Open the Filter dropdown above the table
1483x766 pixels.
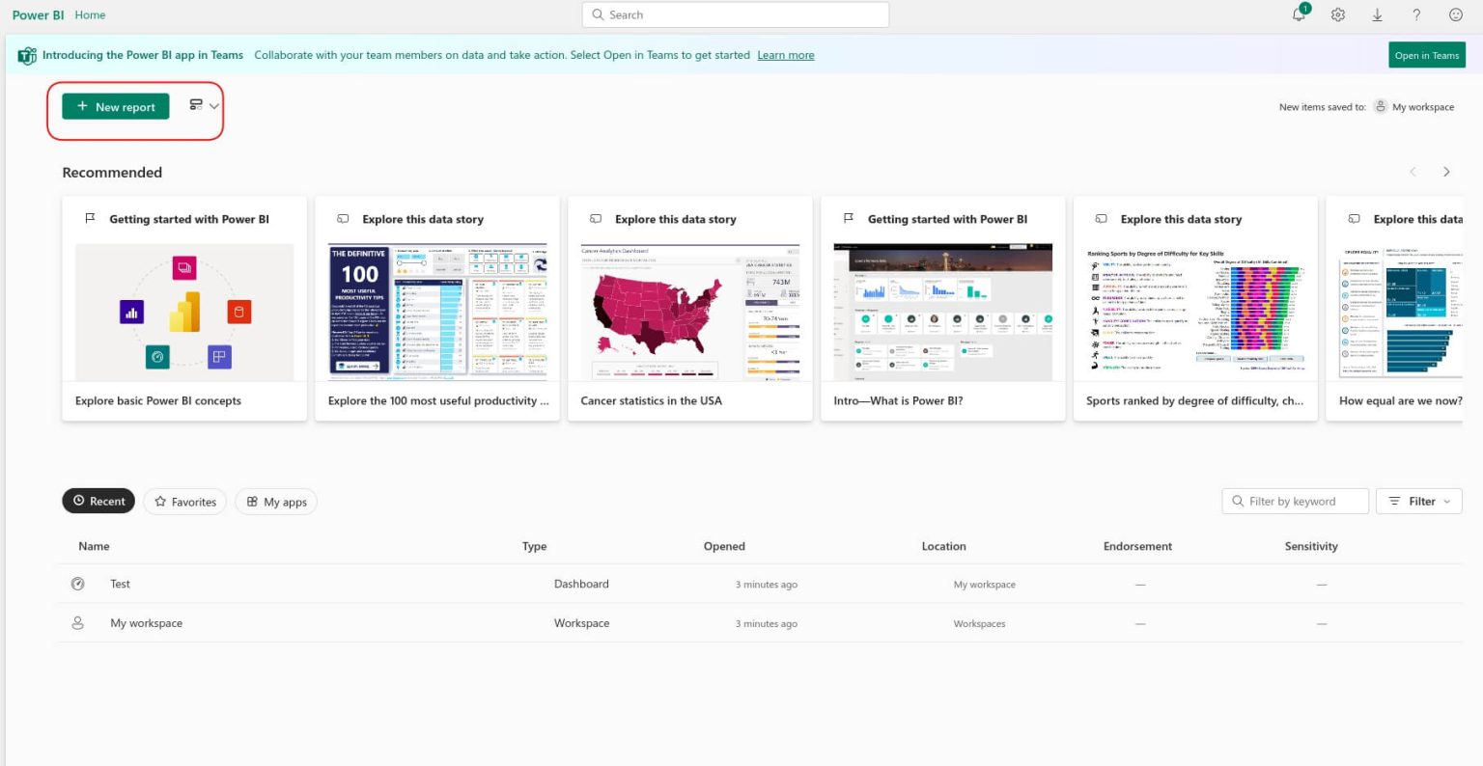coord(1418,501)
